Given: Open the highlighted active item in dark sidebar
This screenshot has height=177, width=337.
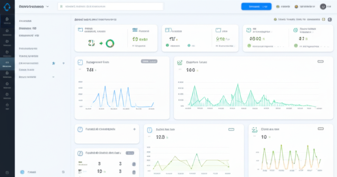Looking at the screenshot, I should (7, 64).
